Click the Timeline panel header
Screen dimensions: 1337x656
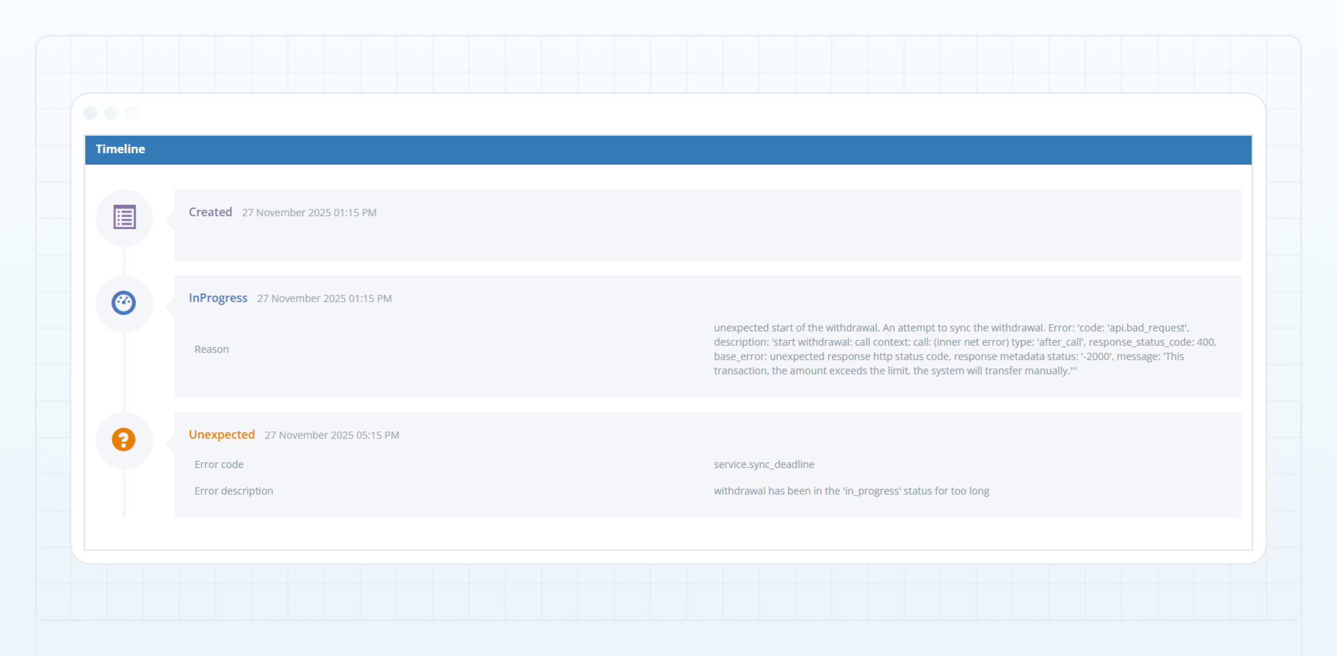pos(668,150)
